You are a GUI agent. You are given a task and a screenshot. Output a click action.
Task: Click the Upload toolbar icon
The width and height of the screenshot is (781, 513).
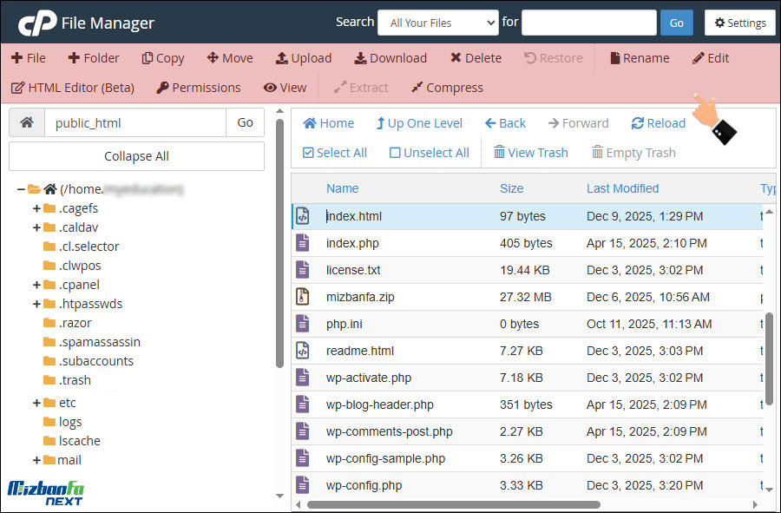coord(282,58)
